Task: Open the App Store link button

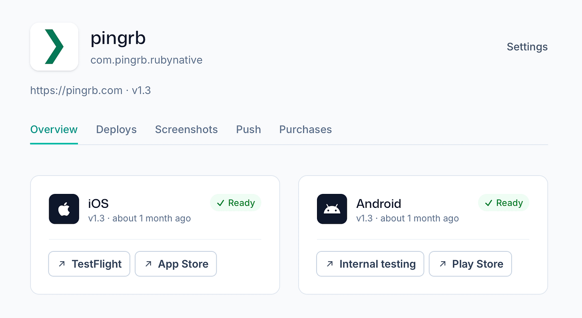Action: [176, 264]
